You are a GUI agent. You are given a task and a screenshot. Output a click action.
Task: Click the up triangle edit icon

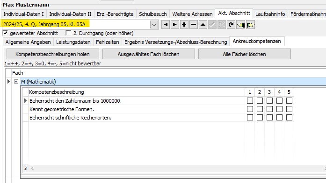coord(203,25)
